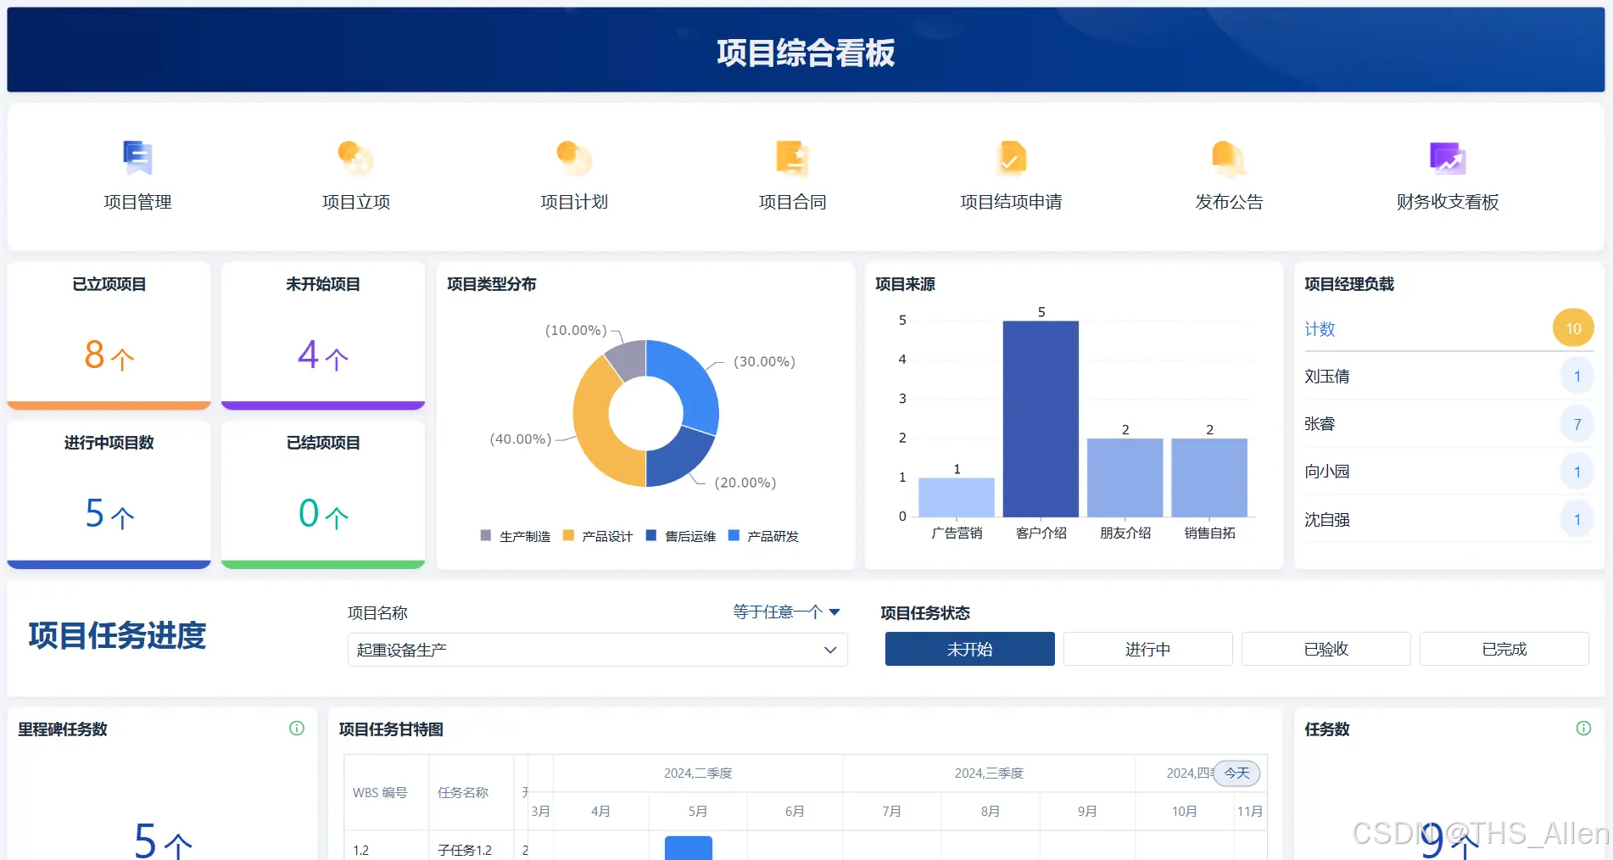Toggle the 售后运维 legend square

tap(651, 535)
